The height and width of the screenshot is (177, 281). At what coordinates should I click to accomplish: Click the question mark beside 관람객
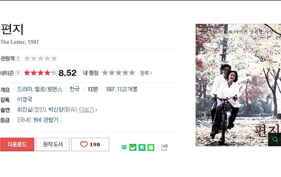click(18, 58)
